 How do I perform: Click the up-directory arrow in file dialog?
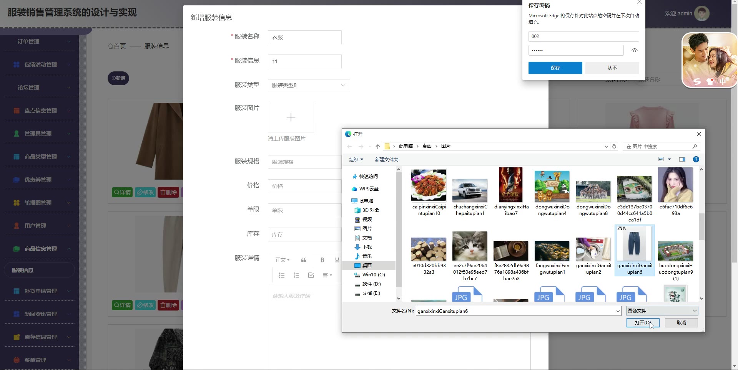(x=377, y=147)
